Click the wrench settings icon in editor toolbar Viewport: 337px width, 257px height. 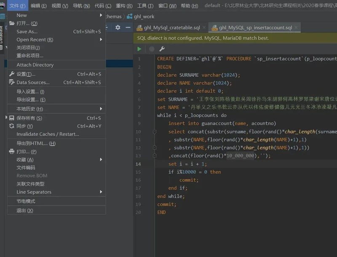pyautogui.click(x=162, y=49)
